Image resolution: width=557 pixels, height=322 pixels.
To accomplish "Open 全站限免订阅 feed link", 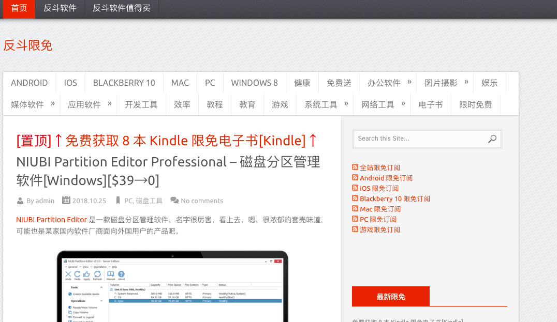I will [380, 167].
